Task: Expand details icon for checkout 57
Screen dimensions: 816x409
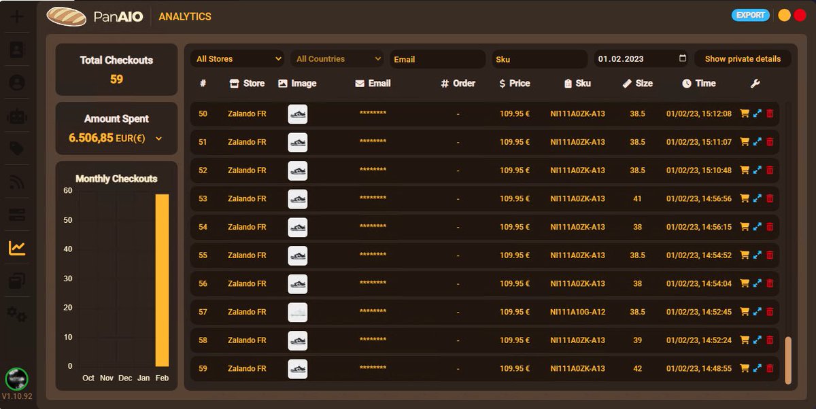Action: pos(758,312)
